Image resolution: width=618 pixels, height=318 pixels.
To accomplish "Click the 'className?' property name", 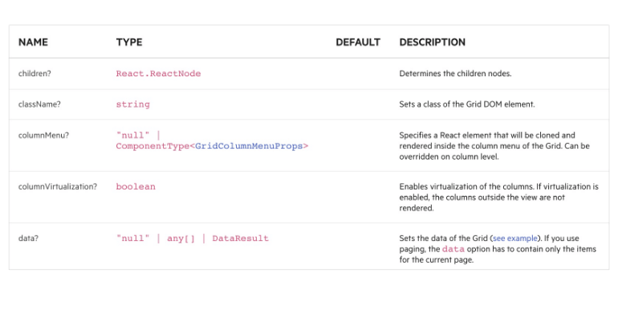I will tap(39, 104).
